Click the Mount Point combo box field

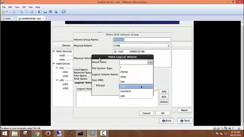[133, 62]
